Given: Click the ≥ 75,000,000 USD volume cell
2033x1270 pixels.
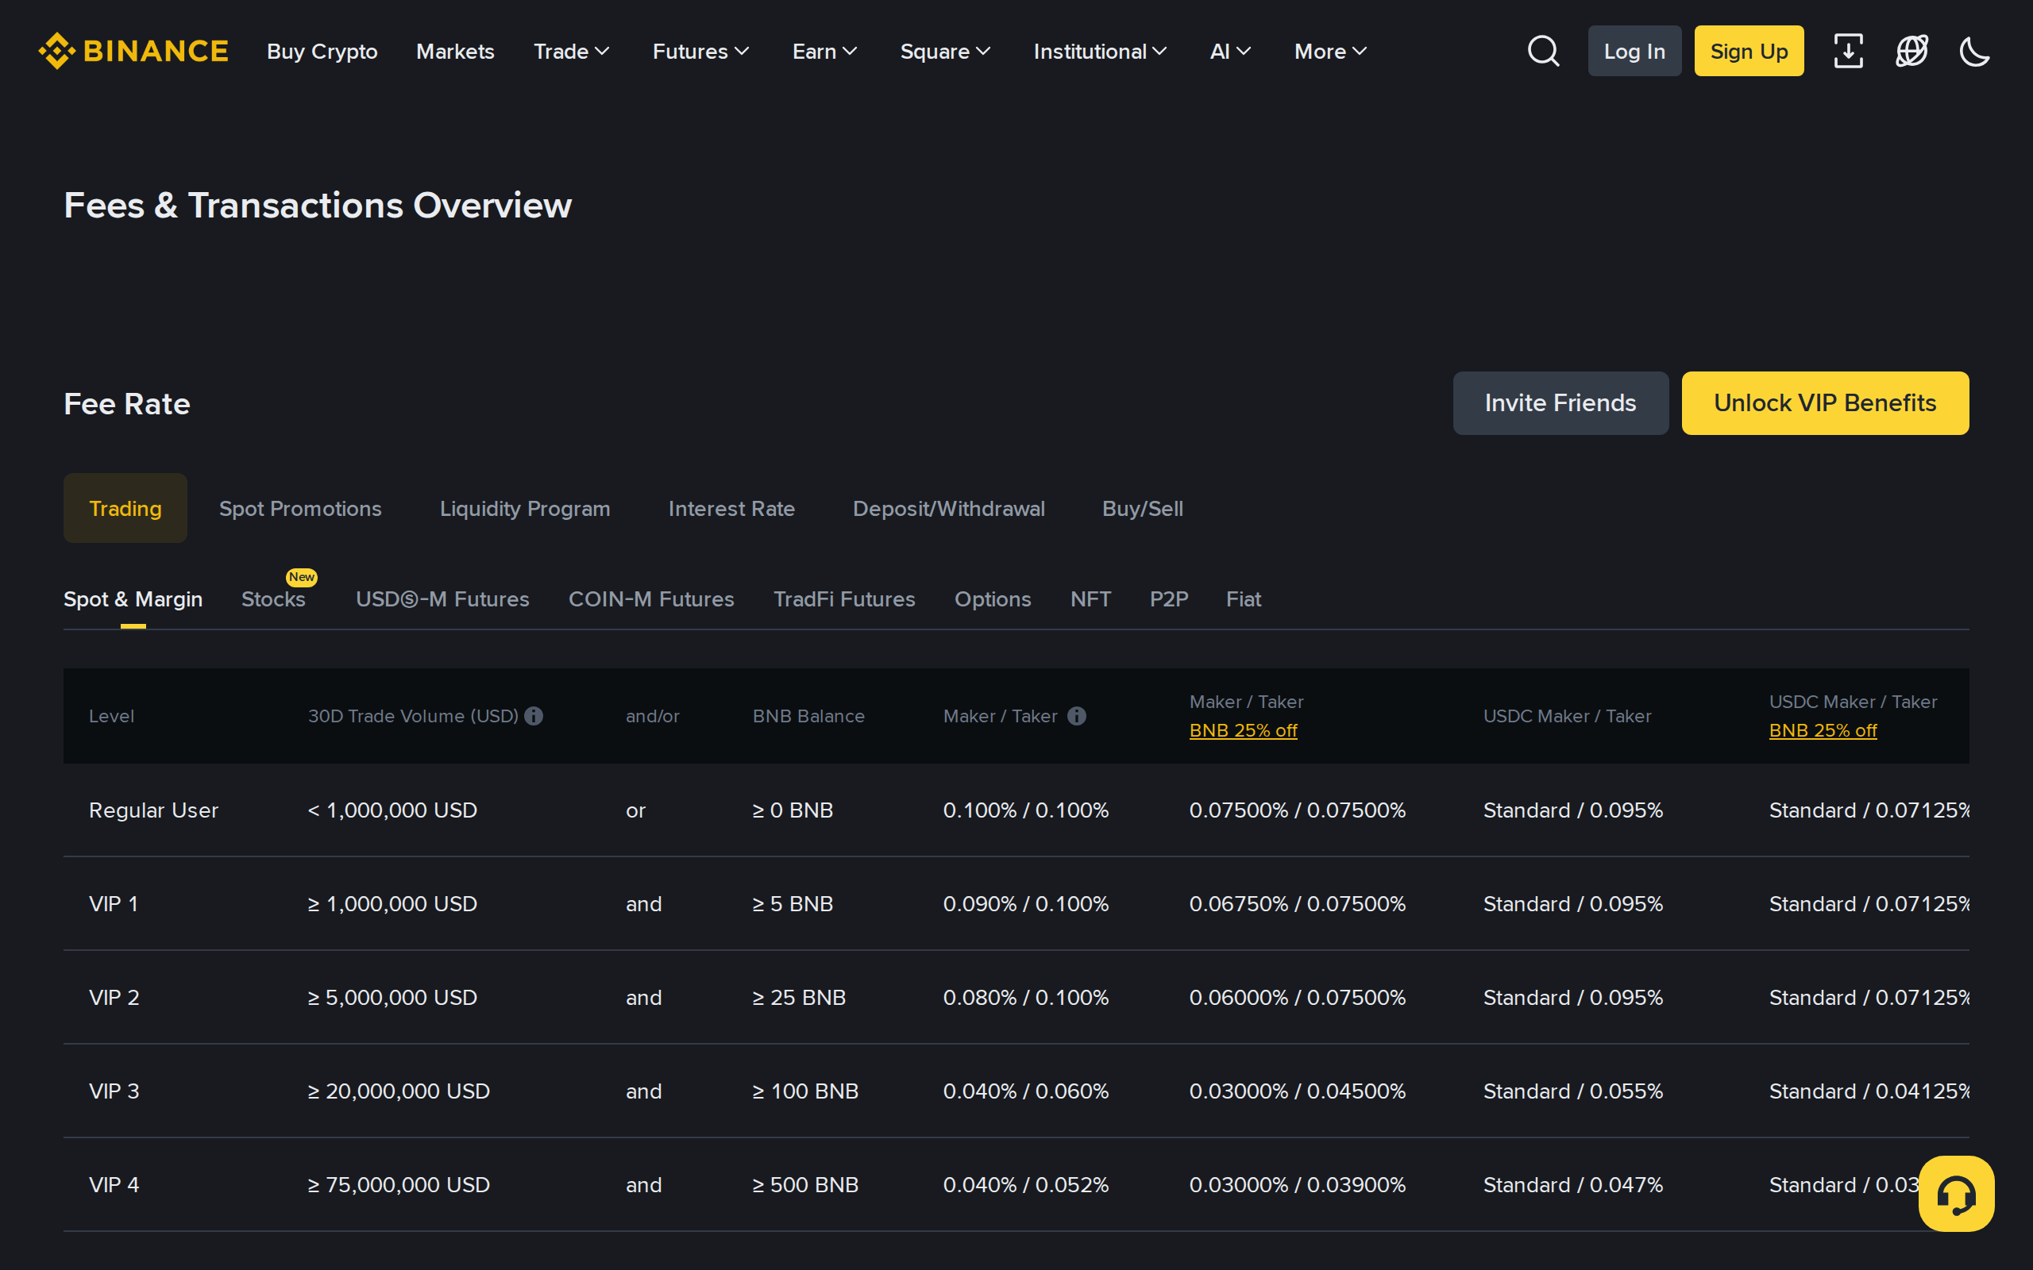Looking at the screenshot, I should pos(398,1184).
